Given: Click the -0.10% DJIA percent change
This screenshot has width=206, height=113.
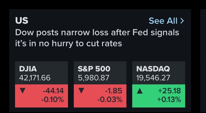Looking at the screenshot, I should coord(53,99).
